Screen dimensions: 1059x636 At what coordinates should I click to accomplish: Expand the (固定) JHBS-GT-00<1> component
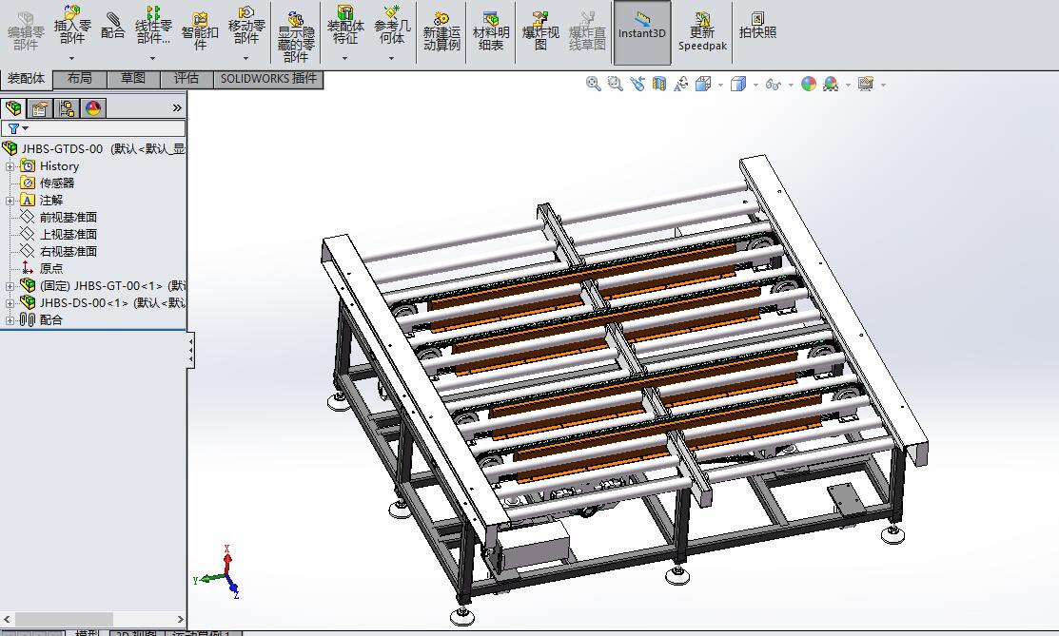click(x=10, y=286)
